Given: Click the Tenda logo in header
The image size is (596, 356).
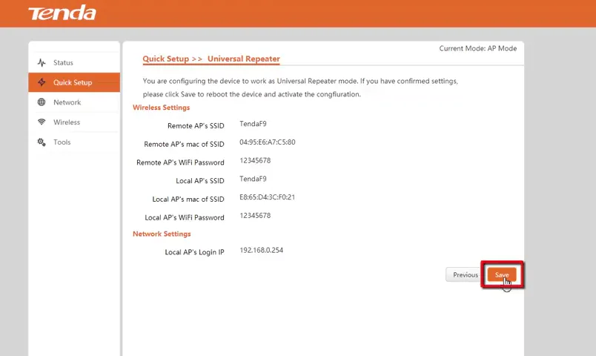Looking at the screenshot, I should pos(62,13).
